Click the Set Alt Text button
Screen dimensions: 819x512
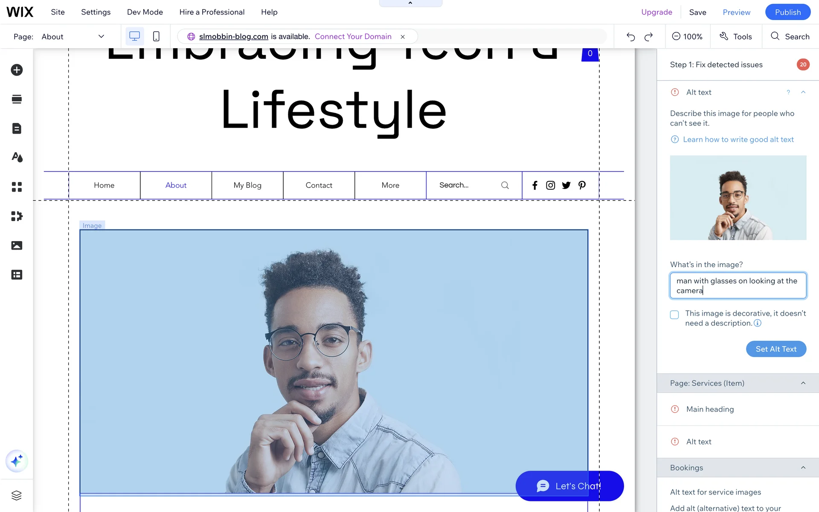[775, 349]
